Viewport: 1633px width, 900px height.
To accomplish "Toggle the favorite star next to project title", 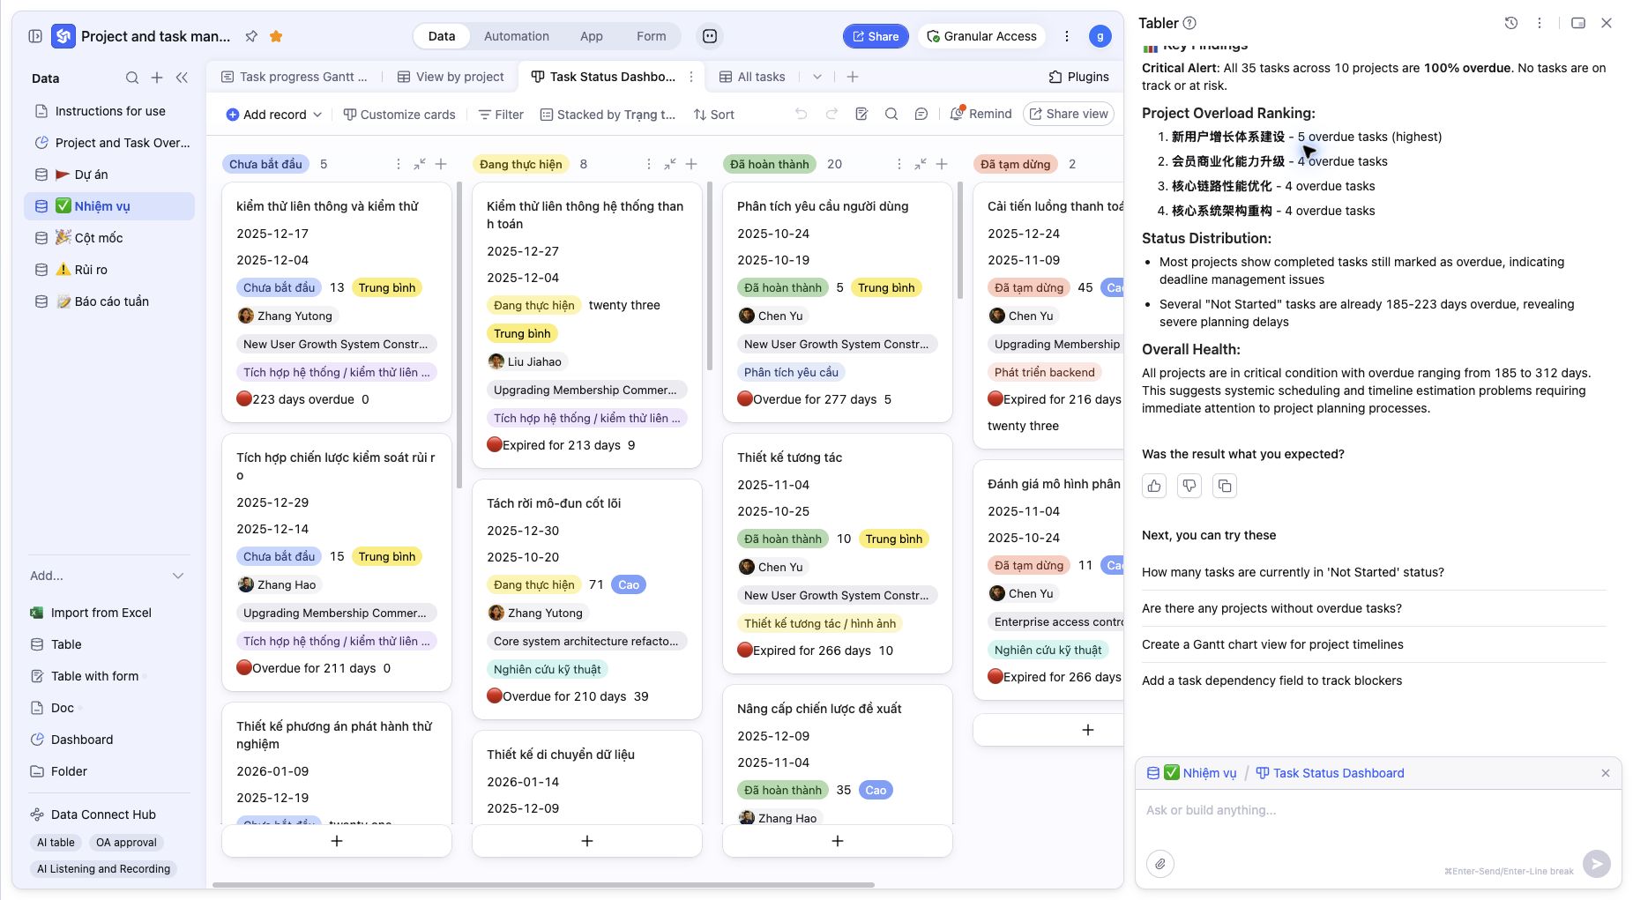I will 276,36.
